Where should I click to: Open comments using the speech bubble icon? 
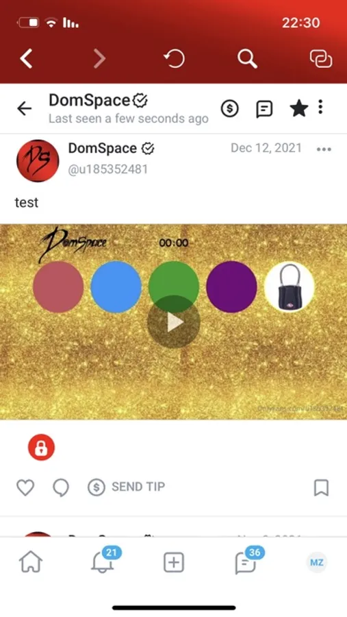tap(61, 487)
